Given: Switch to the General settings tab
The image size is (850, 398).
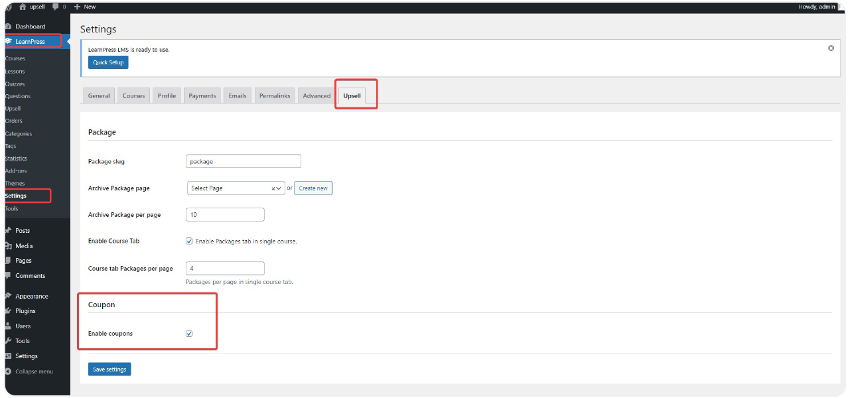Looking at the screenshot, I should tap(99, 96).
